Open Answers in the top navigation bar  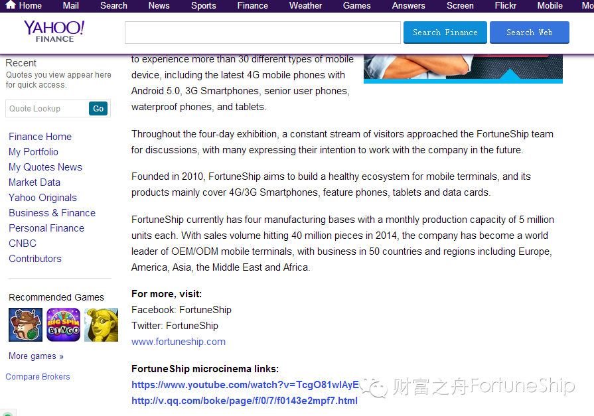coord(408,6)
